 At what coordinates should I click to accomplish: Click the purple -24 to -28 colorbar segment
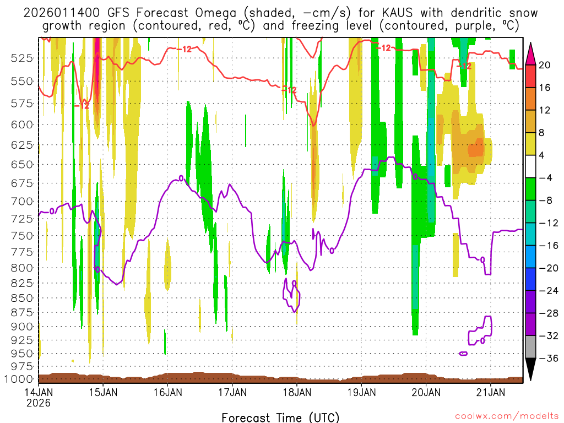pos(530,302)
